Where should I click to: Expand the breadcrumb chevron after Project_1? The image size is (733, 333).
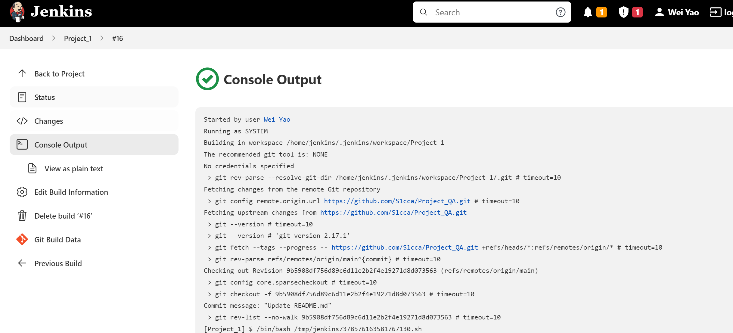(x=102, y=38)
